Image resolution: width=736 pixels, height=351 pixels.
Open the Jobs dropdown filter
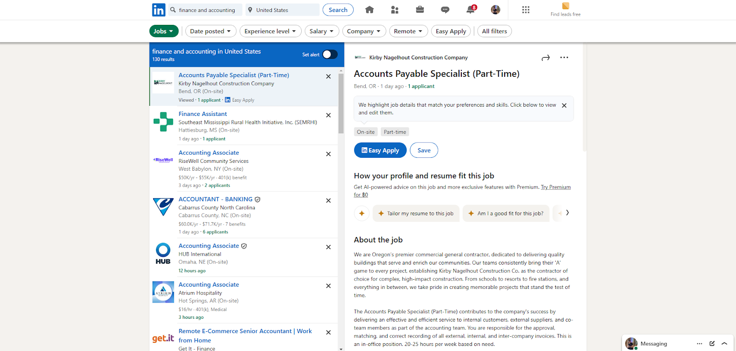164,31
